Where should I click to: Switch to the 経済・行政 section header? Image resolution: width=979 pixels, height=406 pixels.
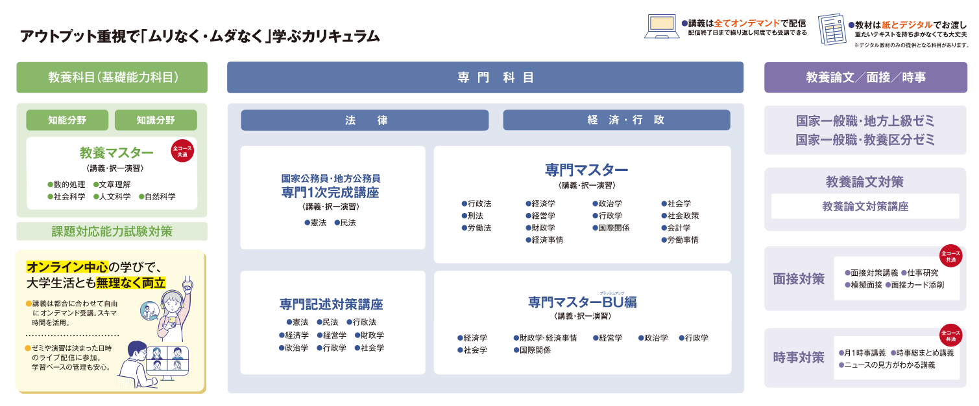(x=616, y=120)
